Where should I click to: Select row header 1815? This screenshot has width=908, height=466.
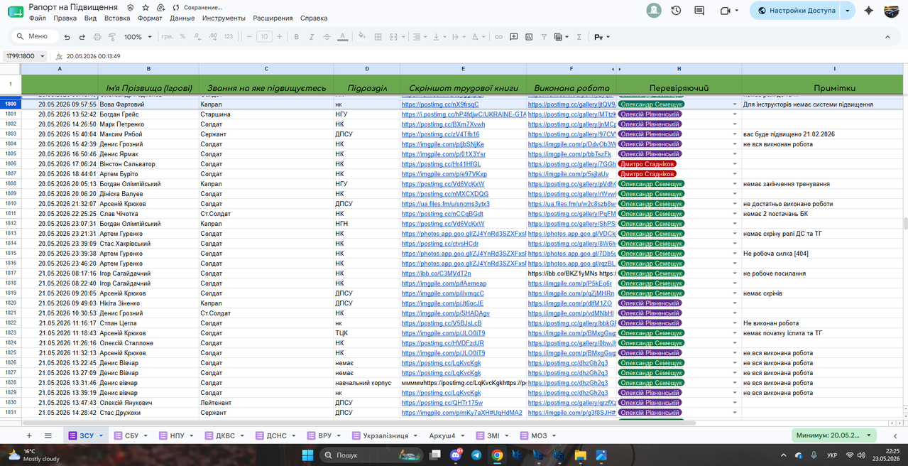11,254
